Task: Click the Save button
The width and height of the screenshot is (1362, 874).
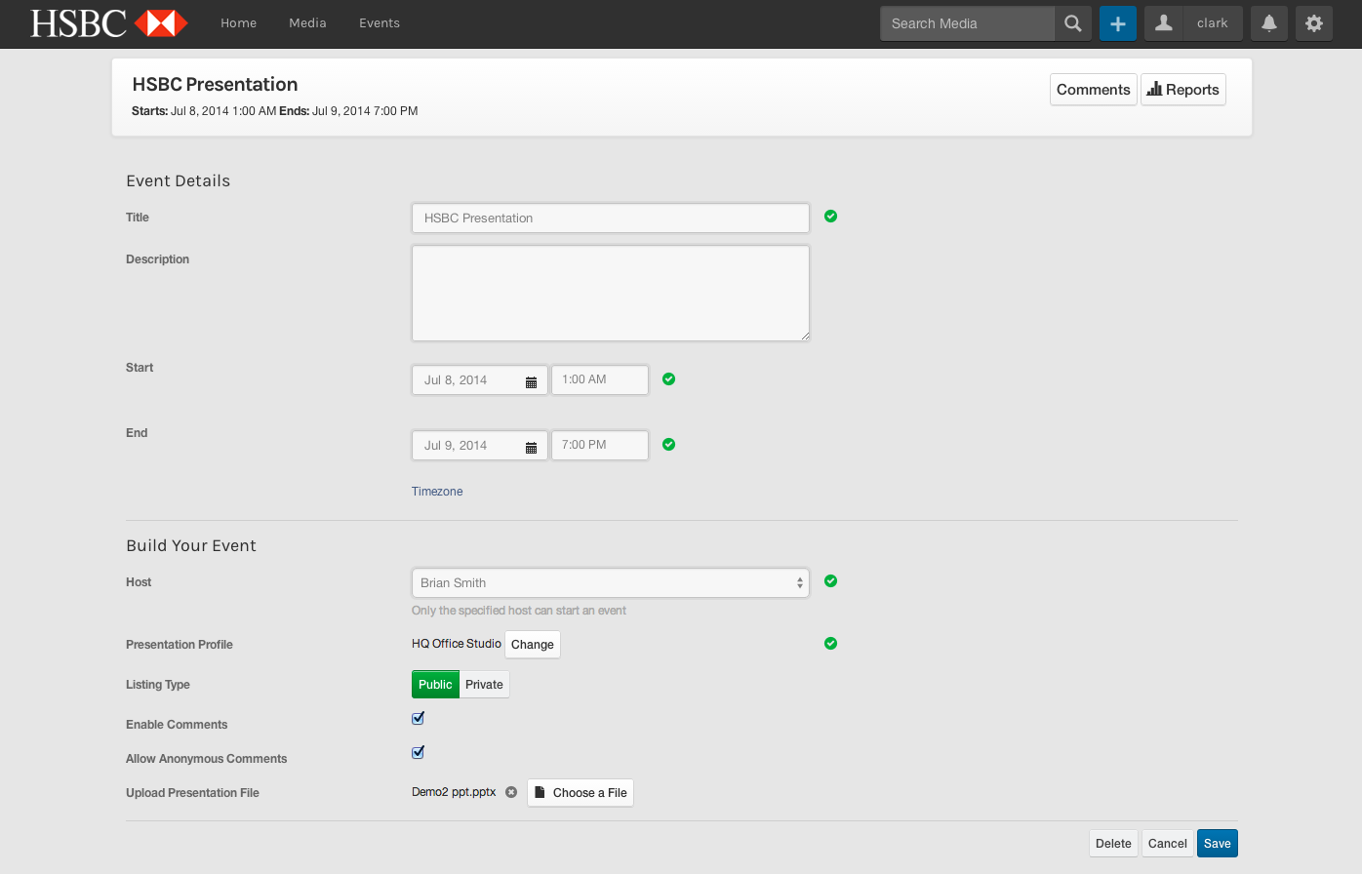Action: [x=1218, y=844]
